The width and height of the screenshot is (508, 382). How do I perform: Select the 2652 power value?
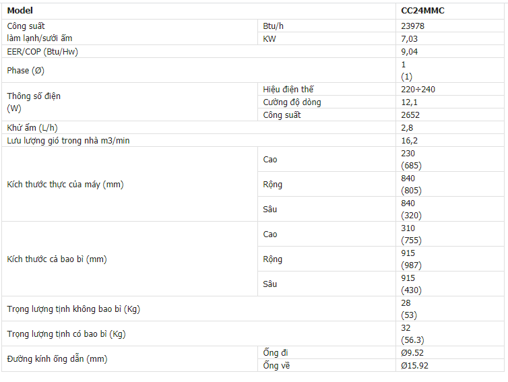tap(410, 115)
